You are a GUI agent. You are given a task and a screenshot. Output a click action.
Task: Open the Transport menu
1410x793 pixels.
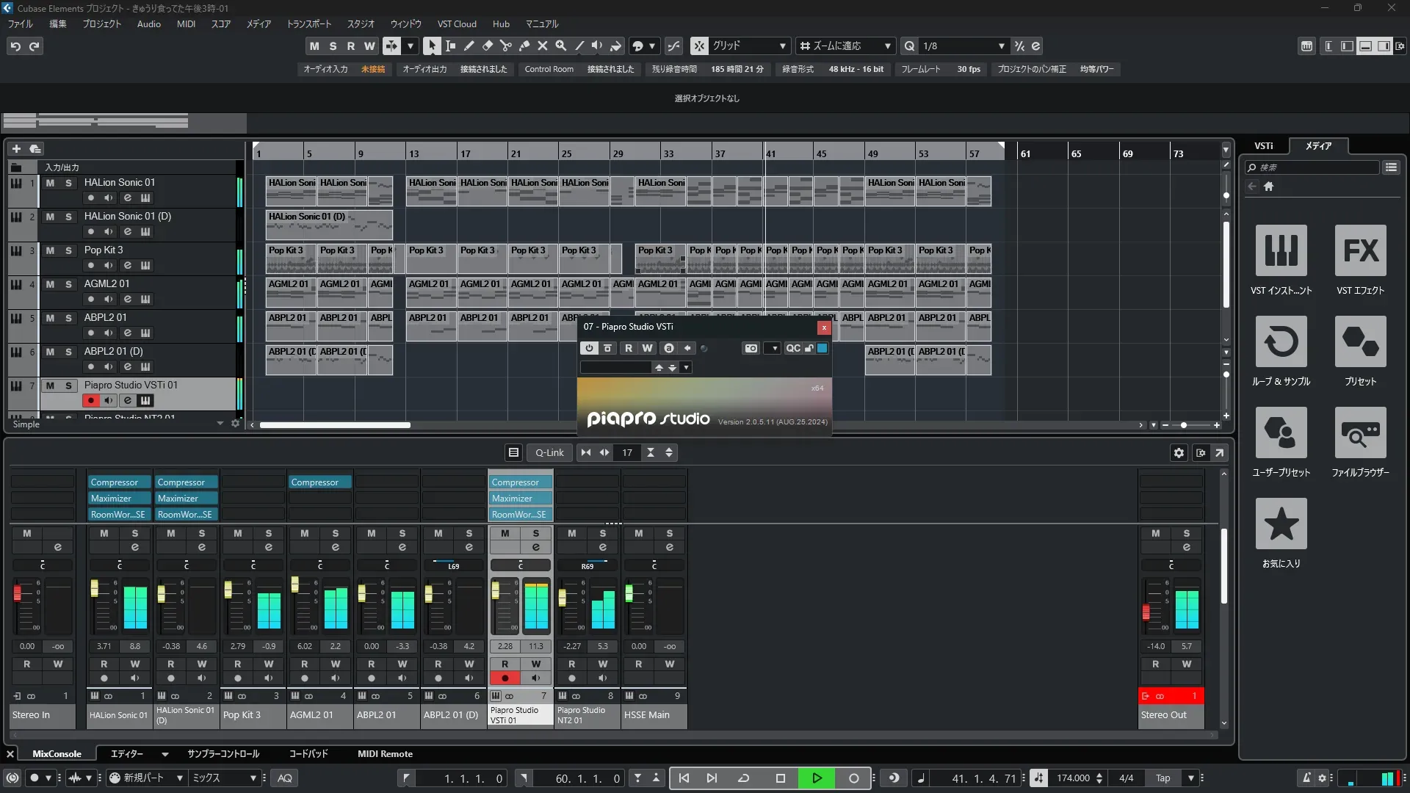[308, 23]
